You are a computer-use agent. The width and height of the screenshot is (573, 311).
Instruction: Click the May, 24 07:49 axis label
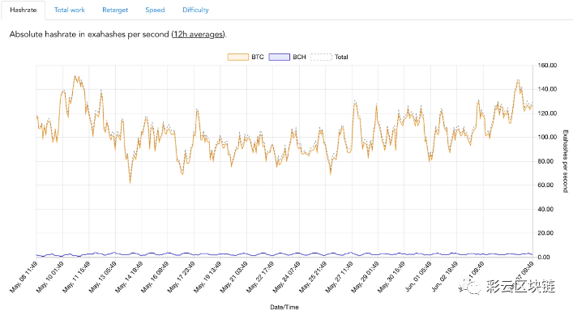pyautogui.click(x=287, y=278)
